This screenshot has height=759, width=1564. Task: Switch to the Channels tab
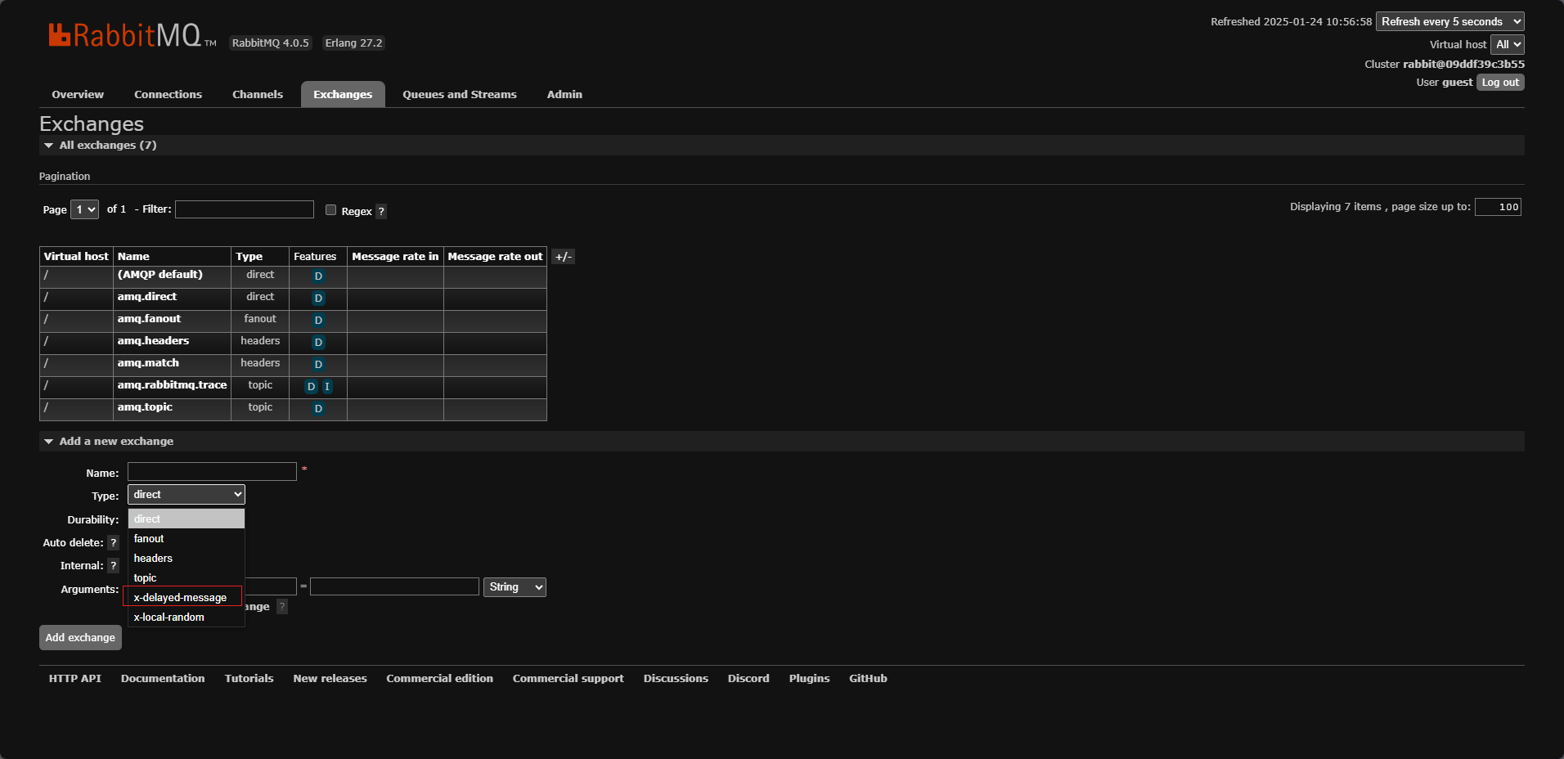(x=258, y=95)
